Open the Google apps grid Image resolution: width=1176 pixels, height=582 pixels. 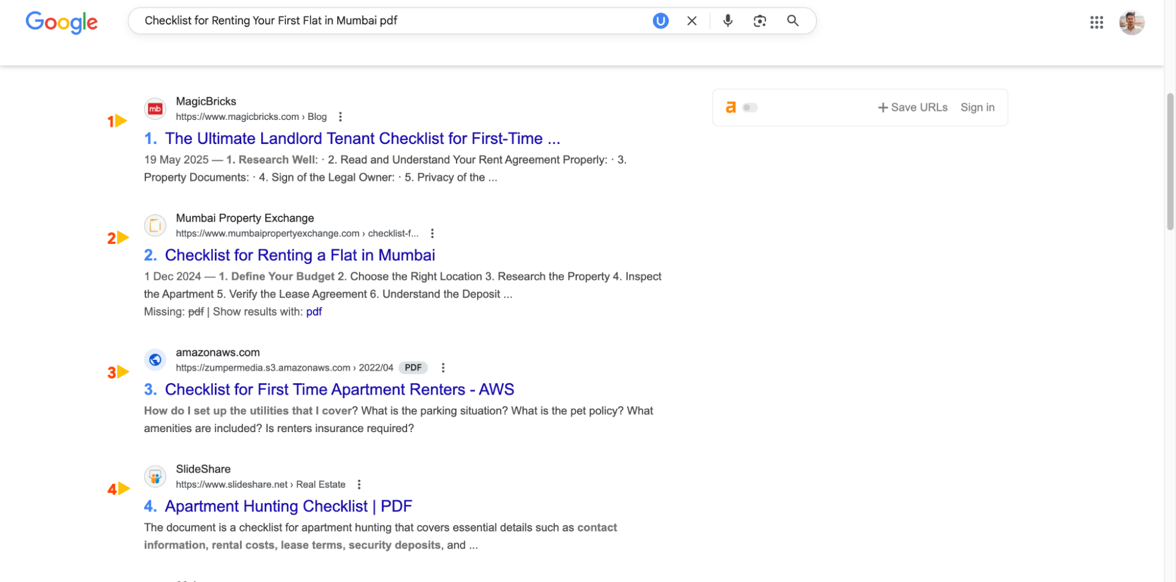tap(1096, 22)
